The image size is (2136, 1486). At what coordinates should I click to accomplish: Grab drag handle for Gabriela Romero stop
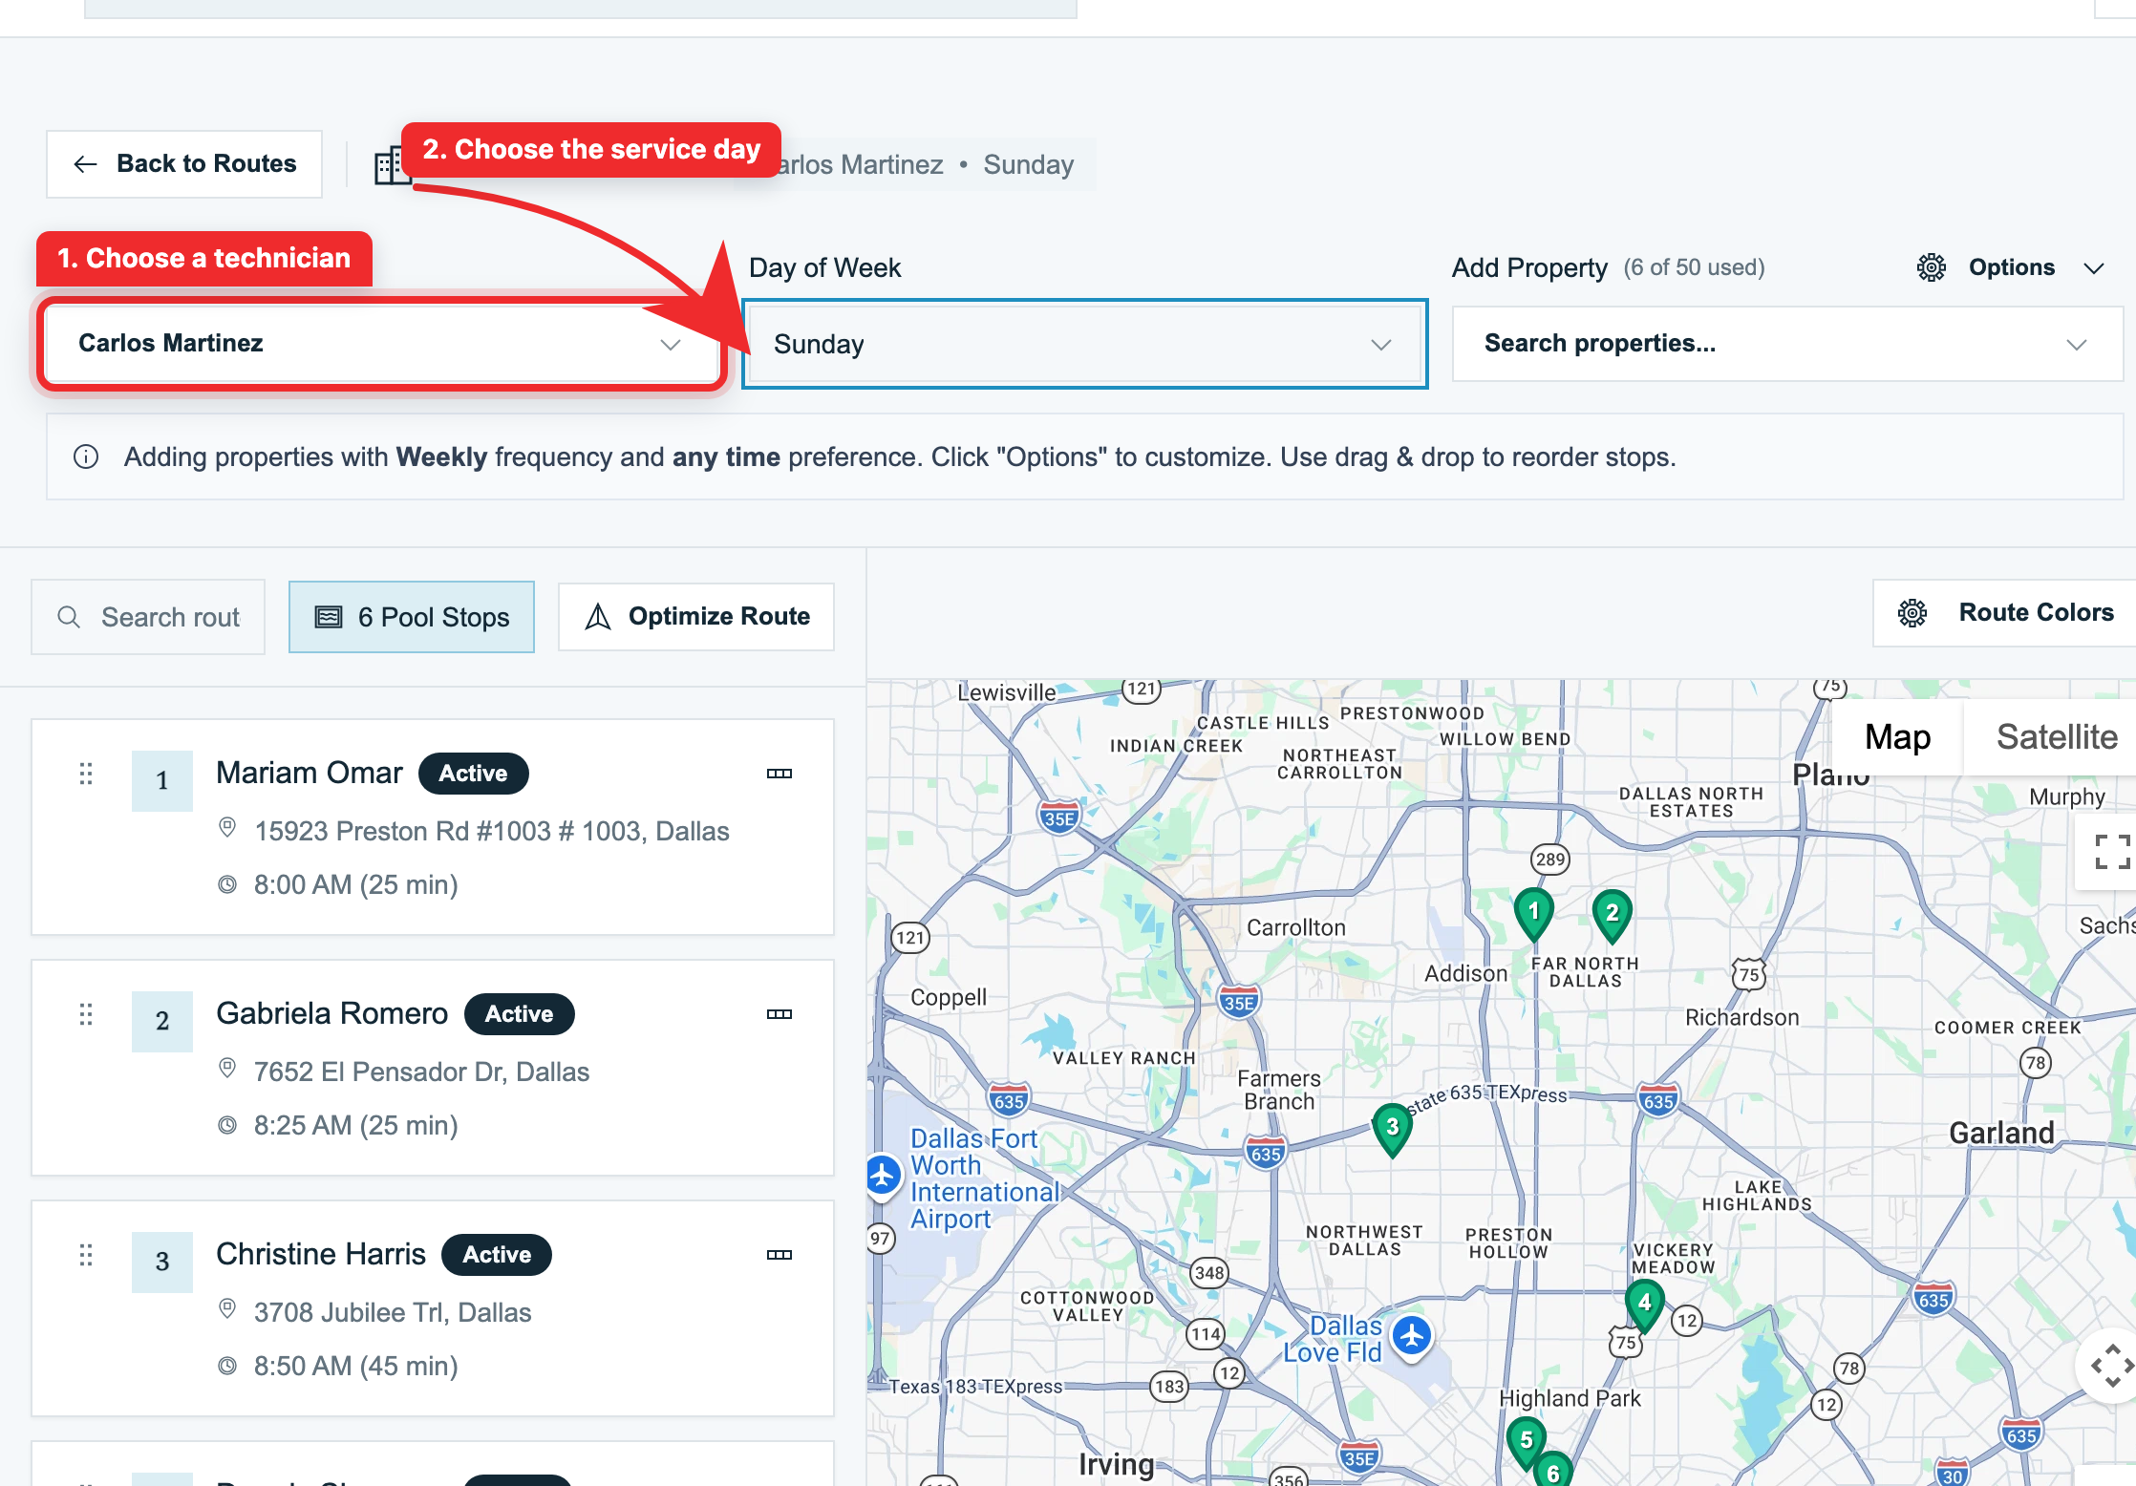[x=86, y=1014]
